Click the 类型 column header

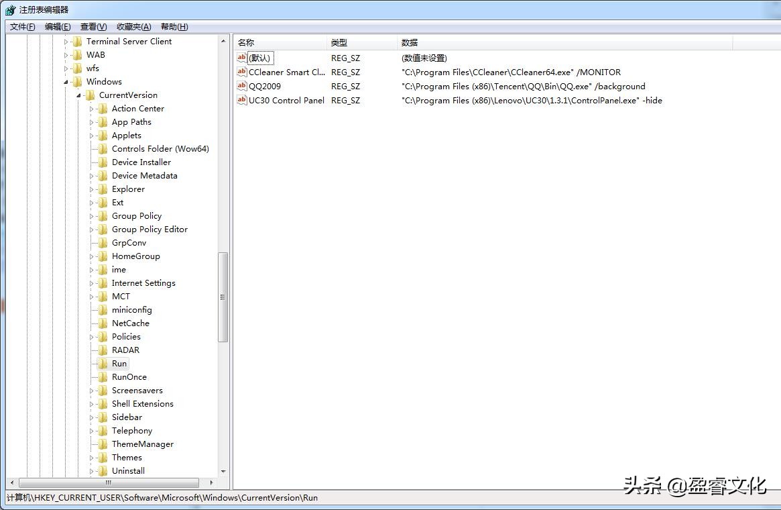click(339, 42)
